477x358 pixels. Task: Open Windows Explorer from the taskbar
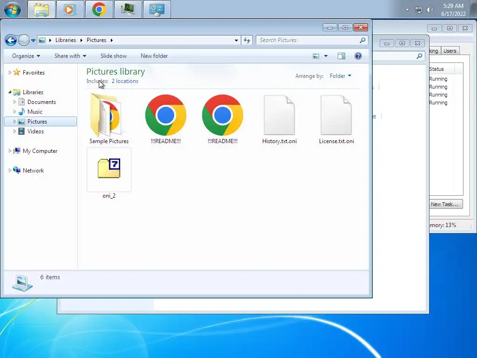pyautogui.click(x=41, y=9)
